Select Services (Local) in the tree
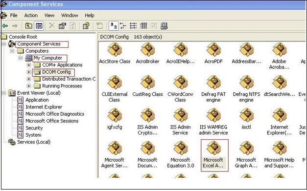Screen dimensions: 307x191 click(34, 142)
